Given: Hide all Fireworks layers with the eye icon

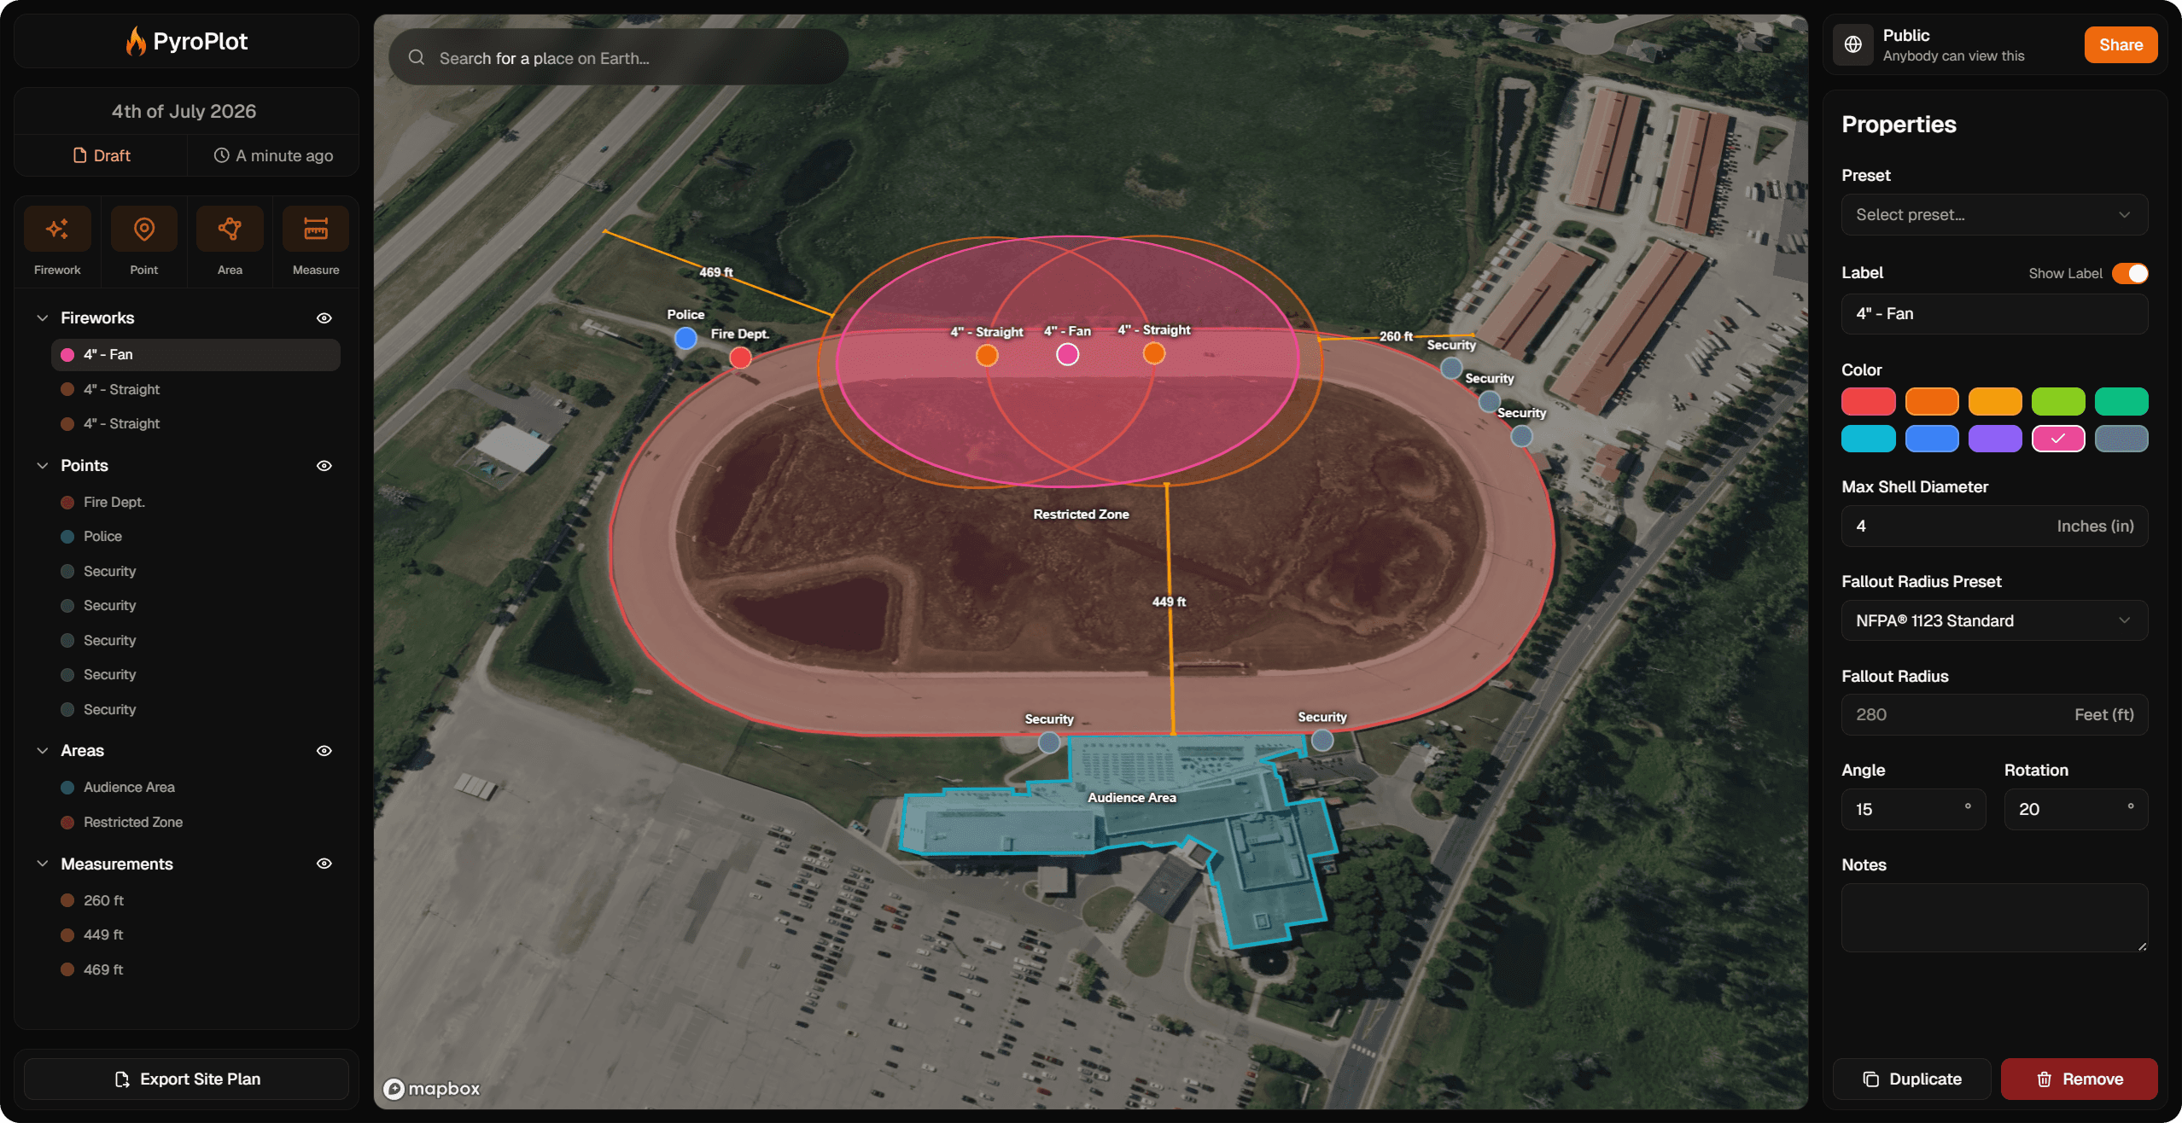Looking at the screenshot, I should point(324,317).
